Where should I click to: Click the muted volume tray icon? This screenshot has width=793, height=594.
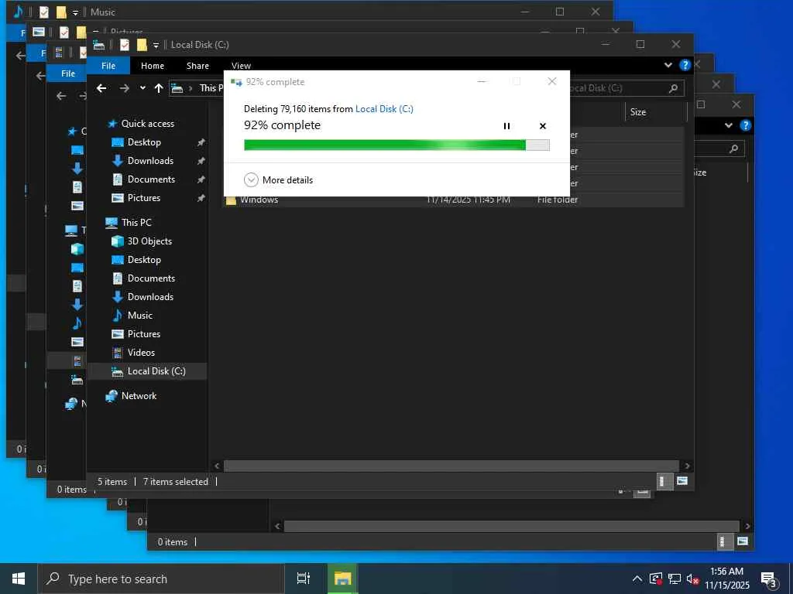click(692, 579)
